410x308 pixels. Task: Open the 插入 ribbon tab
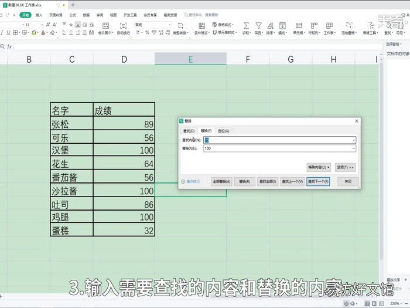coord(39,15)
